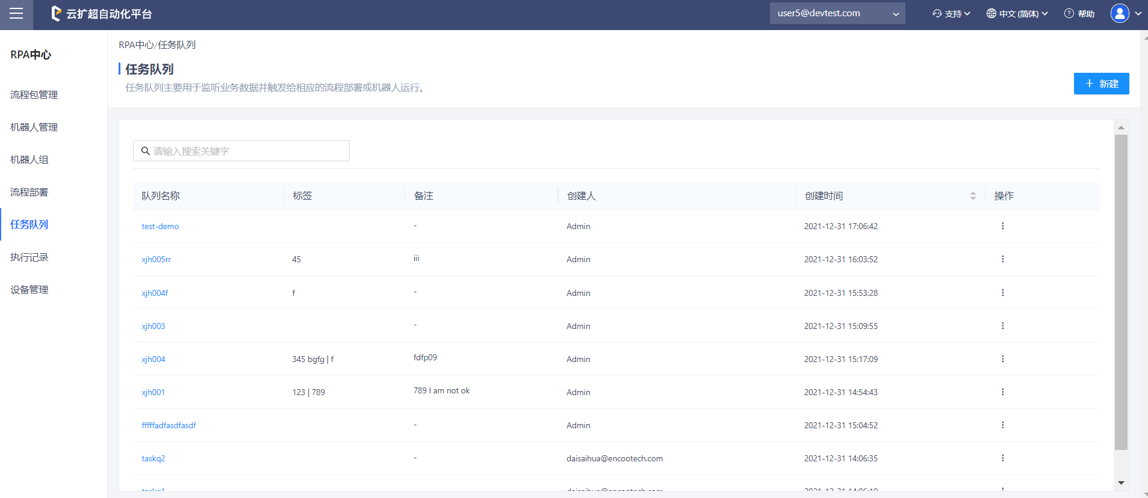Click the table's vertical scrollbar thumb
1148x498 pixels.
click(1121, 292)
